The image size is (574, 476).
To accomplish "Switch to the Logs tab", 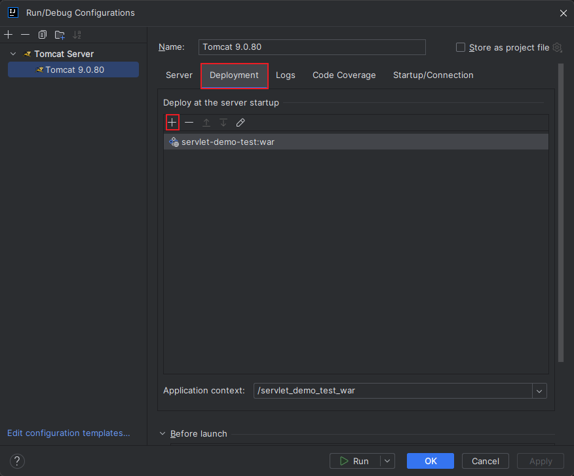I will (x=286, y=75).
